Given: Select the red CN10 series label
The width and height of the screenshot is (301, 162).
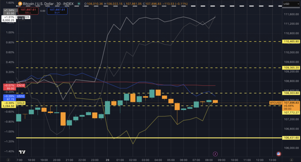Looking at the screenshot, I should coord(21,85).
